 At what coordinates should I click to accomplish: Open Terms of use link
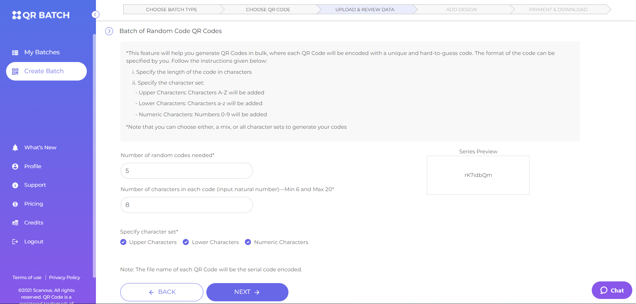tap(27, 278)
